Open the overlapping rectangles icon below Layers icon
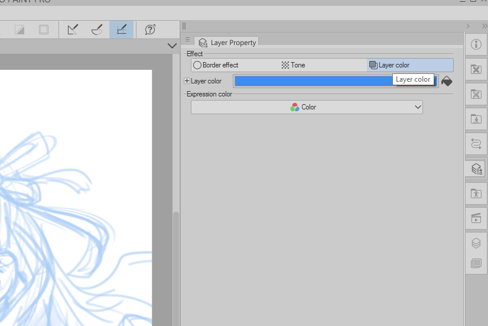This screenshot has width=488, height=326. coord(476,263)
